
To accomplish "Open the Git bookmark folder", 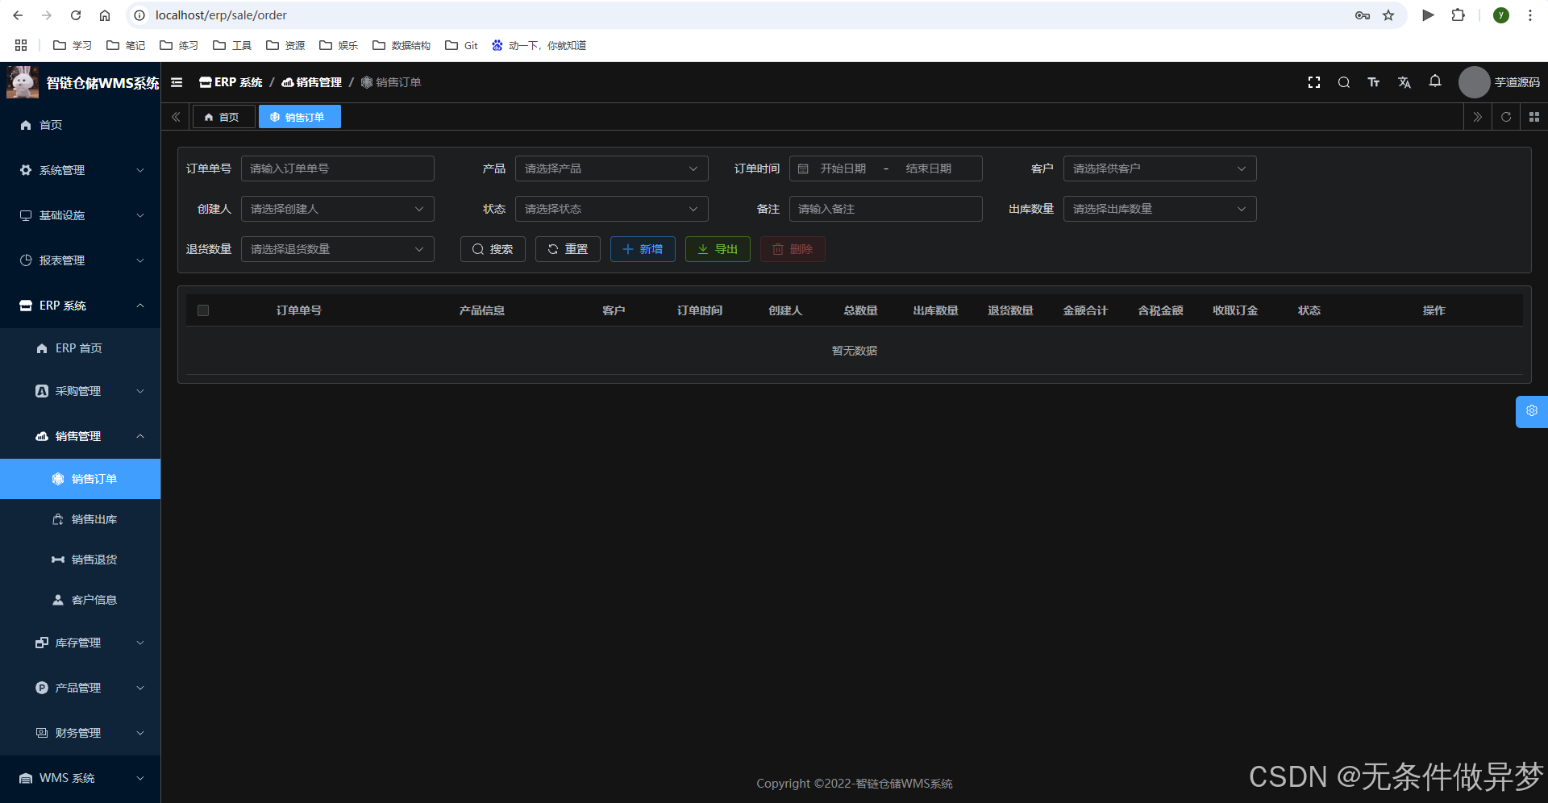I will coord(462,45).
